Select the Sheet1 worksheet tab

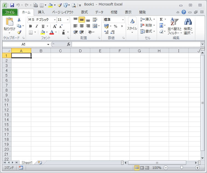point(27,163)
